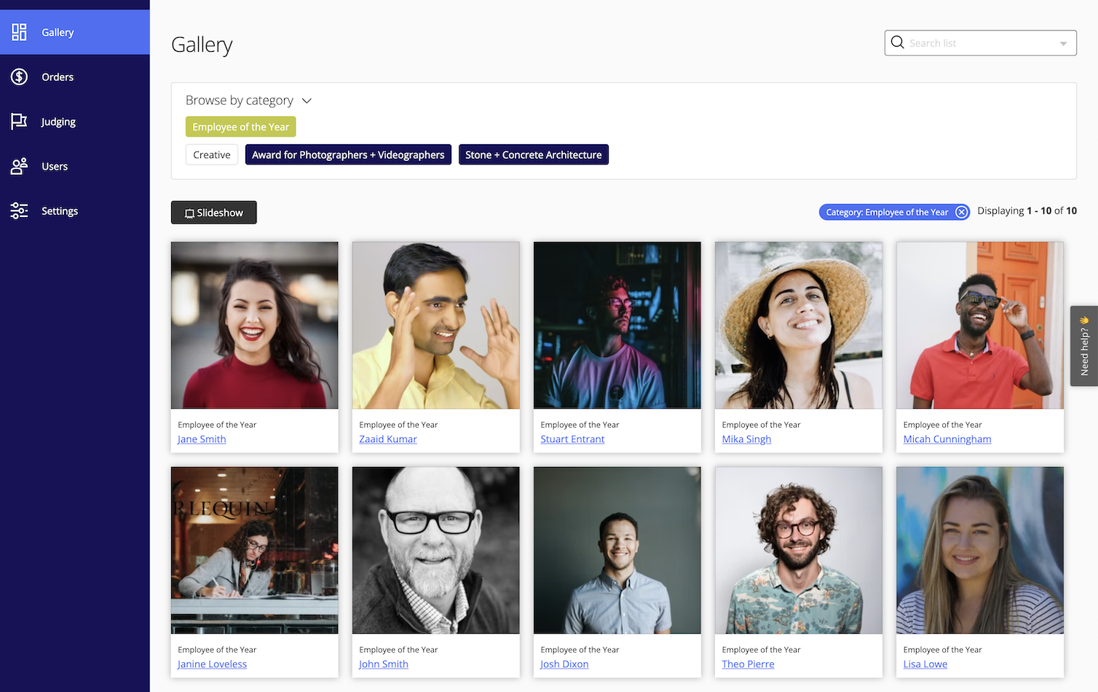Select the Gallery grid icon in sidebar
Viewport: 1098px width, 692px height.
coord(19,32)
